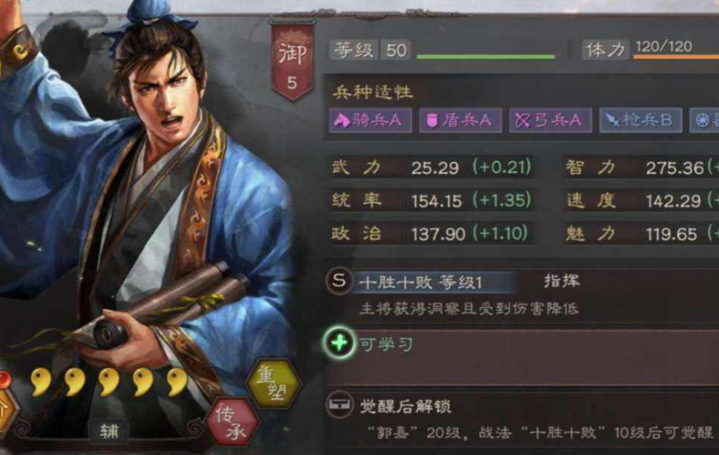
Task: Click the first yellow star rank marker
Action: click(41, 381)
